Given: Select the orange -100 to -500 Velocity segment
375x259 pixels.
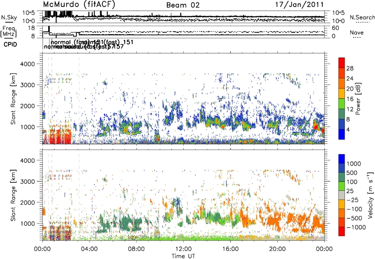Looking at the screenshot, I should click(x=342, y=214).
